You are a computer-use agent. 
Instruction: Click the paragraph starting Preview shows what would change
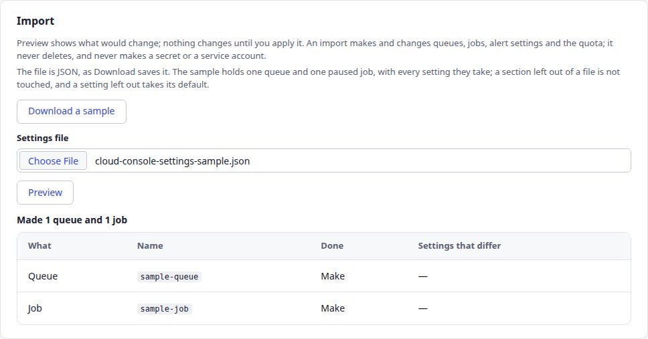pyautogui.click(x=315, y=49)
